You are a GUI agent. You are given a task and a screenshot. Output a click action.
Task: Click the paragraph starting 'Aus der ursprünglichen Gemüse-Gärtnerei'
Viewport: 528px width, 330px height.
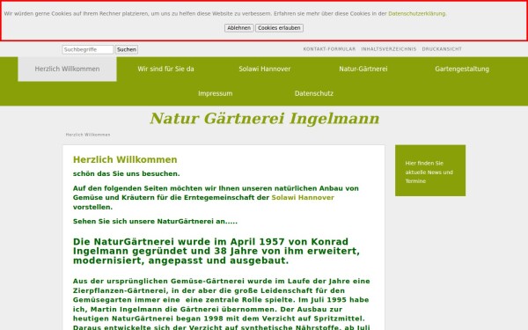pyautogui.click(x=222, y=304)
